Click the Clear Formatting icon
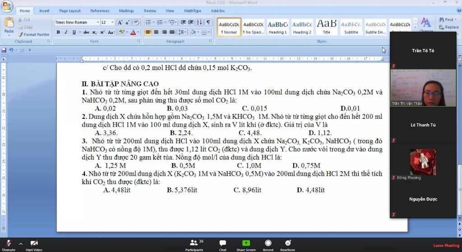The image size is (462, 252). coord(136,23)
